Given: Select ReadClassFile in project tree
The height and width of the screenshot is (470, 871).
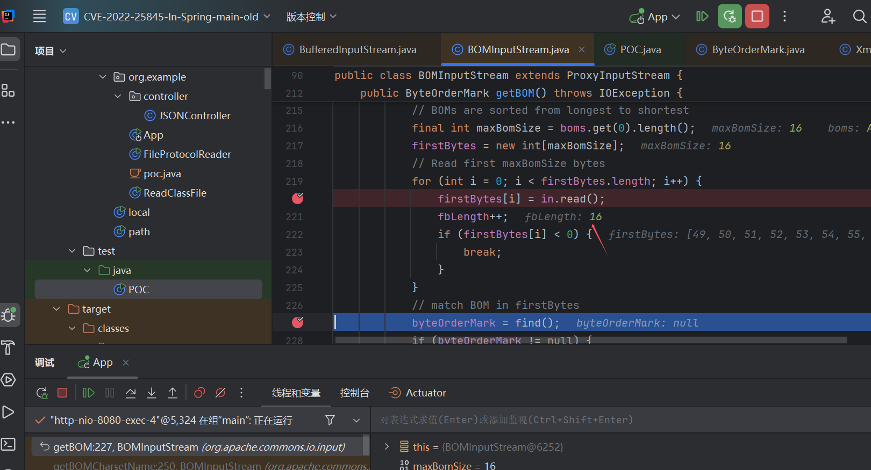Looking at the screenshot, I should click(168, 193).
